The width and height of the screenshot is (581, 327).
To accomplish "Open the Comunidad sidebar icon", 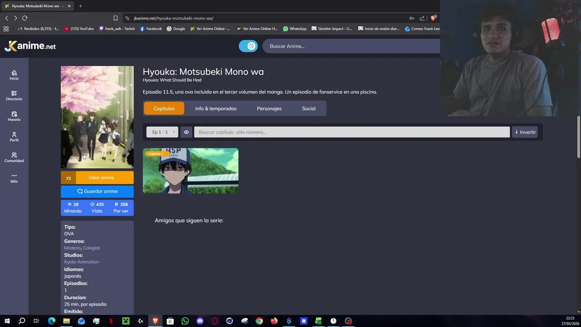I will [14, 157].
